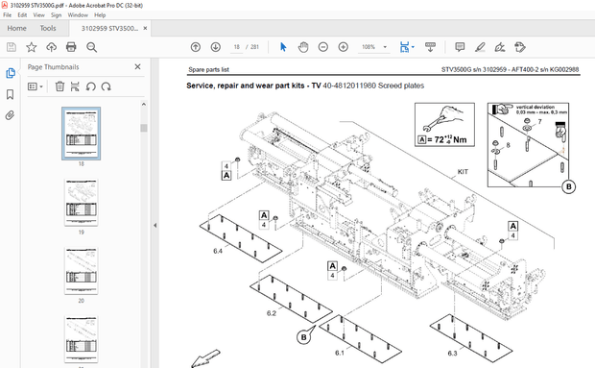Open the File menu
The image size is (595, 368).
click(x=8, y=15)
